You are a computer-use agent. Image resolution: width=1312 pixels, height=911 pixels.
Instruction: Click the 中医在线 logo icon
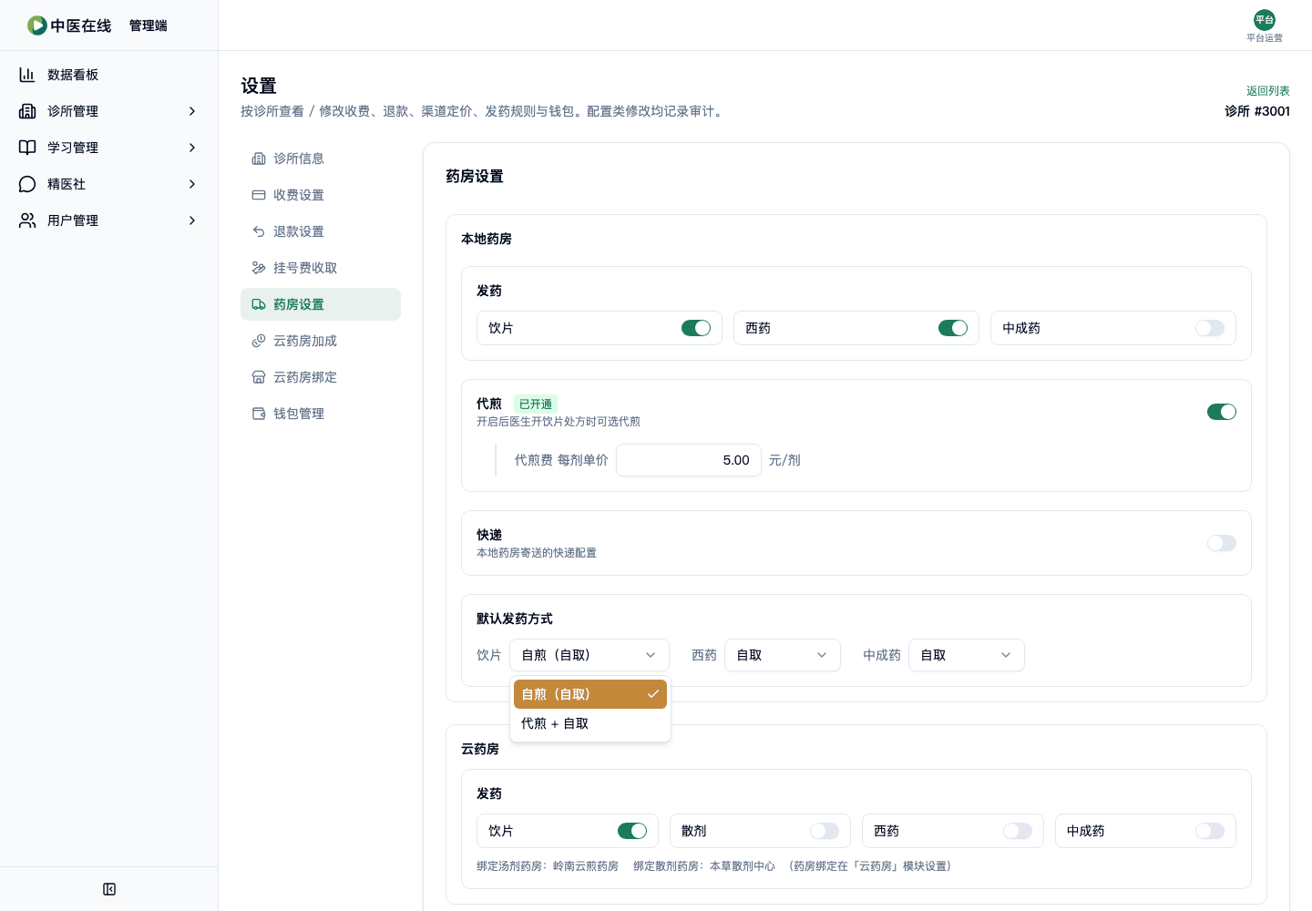coord(37,26)
